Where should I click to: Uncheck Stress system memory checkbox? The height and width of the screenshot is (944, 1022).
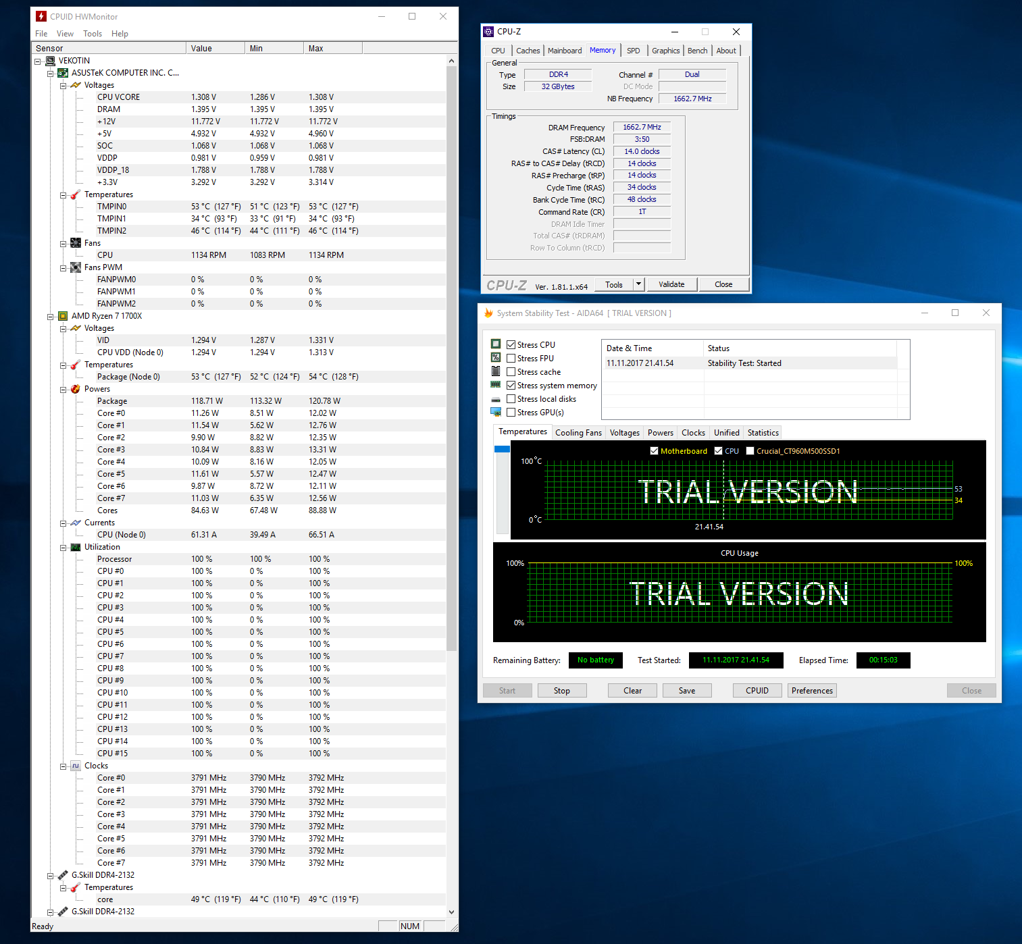click(x=511, y=385)
